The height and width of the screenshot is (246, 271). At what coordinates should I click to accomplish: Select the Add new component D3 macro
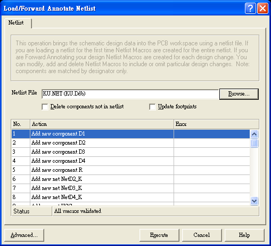(130, 152)
